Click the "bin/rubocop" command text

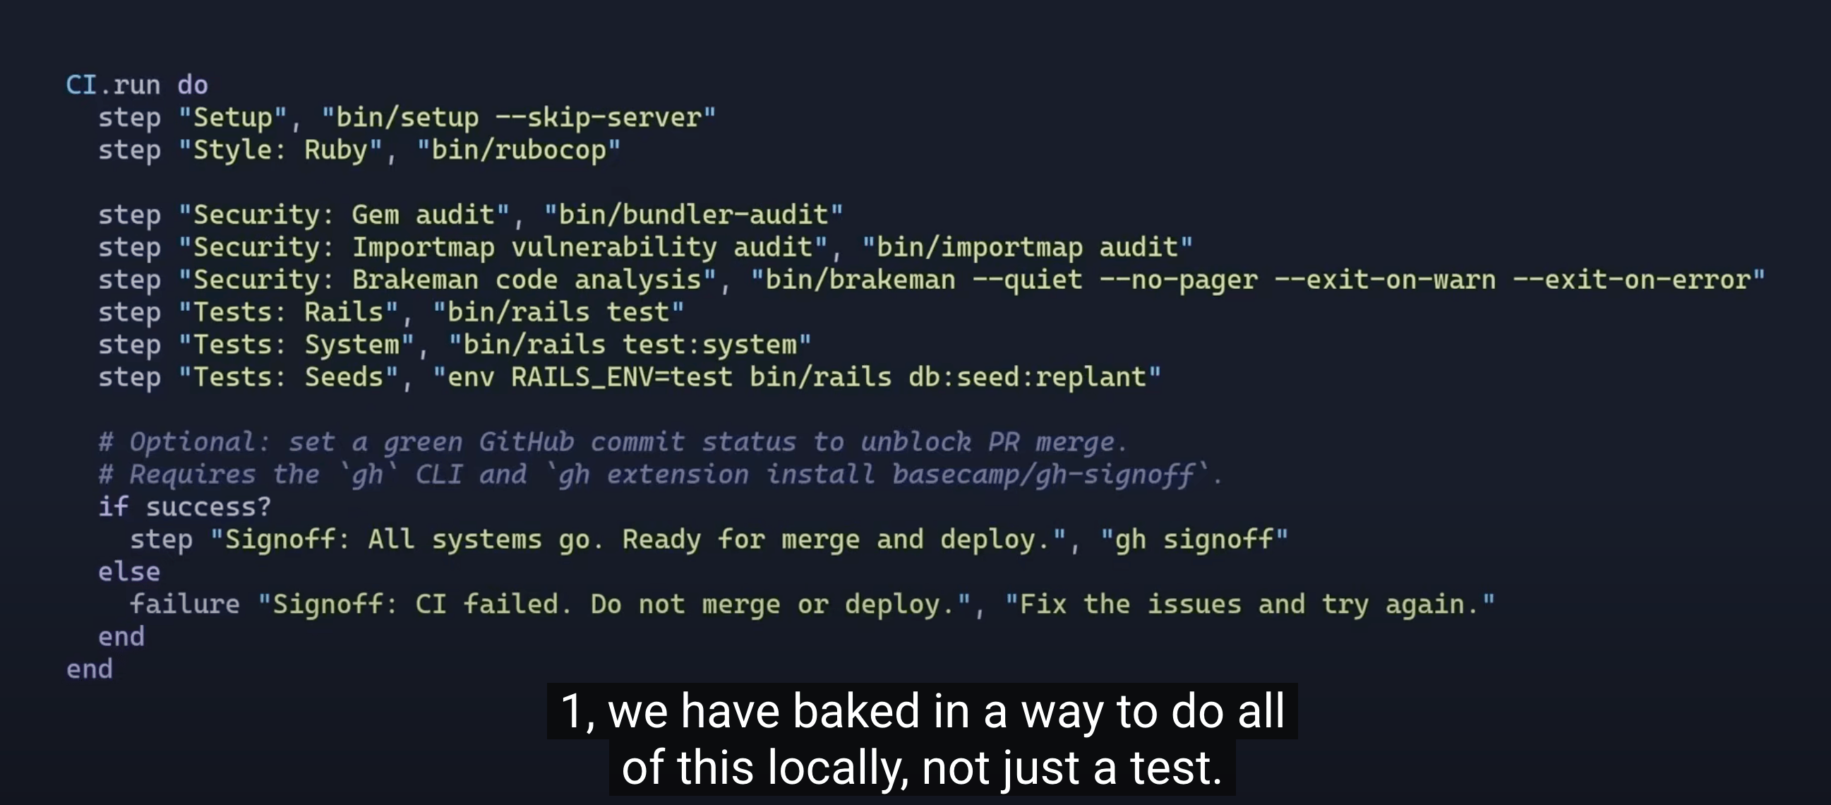coord(518,150)
